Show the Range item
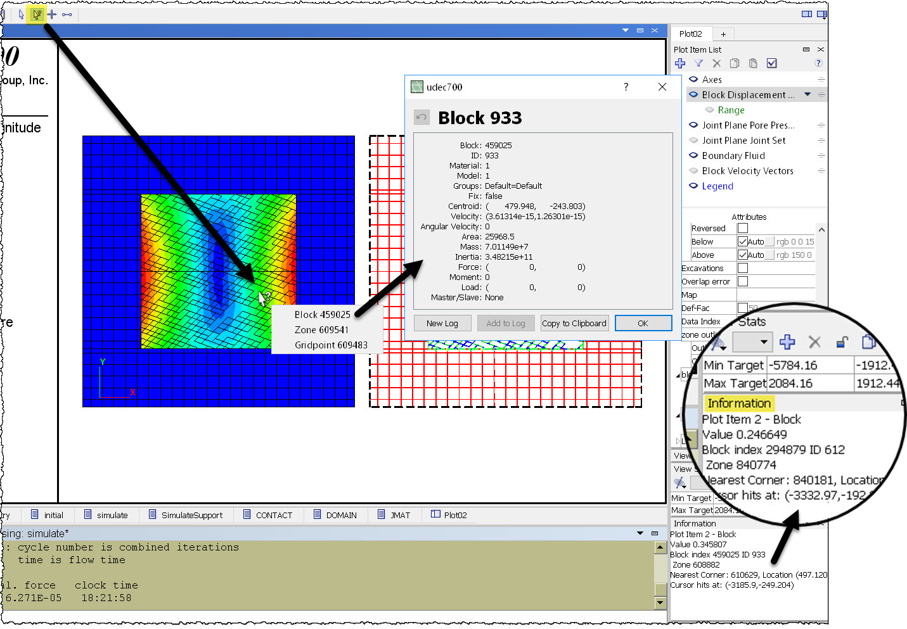Viewport: 907px width, 629px height. [709, 110]
